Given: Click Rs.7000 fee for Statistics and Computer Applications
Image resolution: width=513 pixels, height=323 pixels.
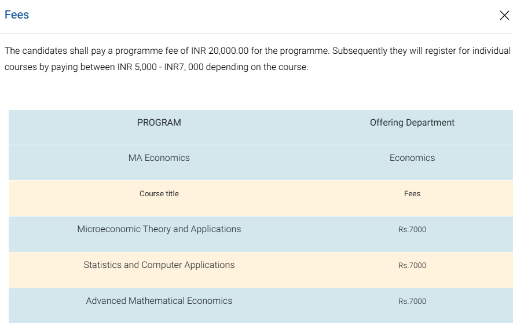Looking at the screenshot, I should (x=412, y=266).
